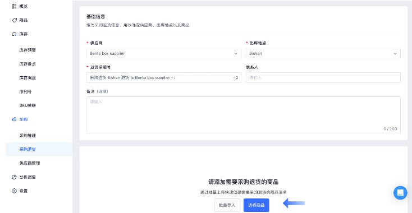Click the 备注 textarea

(x=244, y=115)
